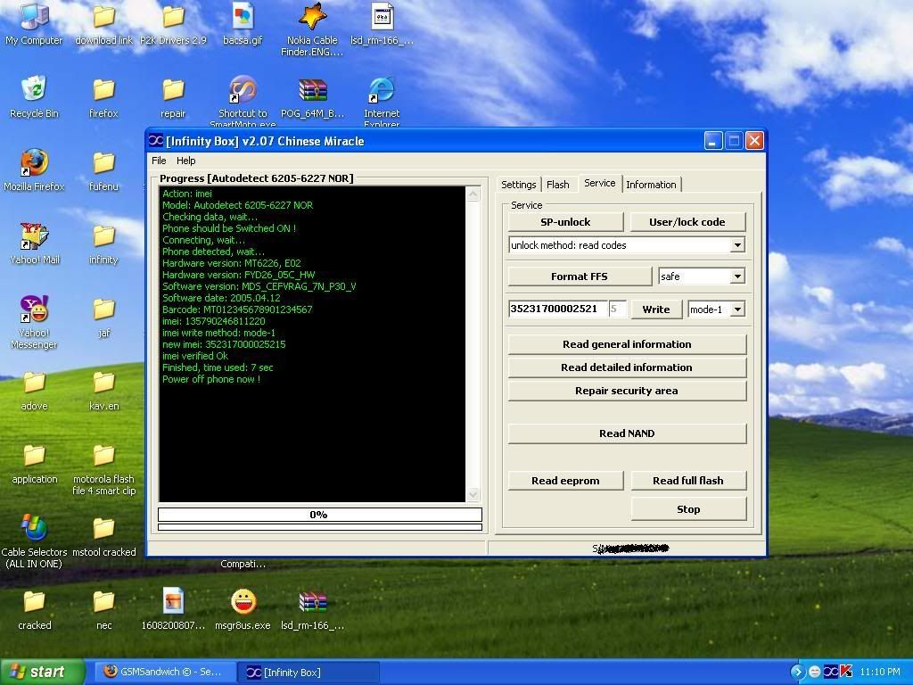
Task: Click the Windows start button
Action: (42, 672)
